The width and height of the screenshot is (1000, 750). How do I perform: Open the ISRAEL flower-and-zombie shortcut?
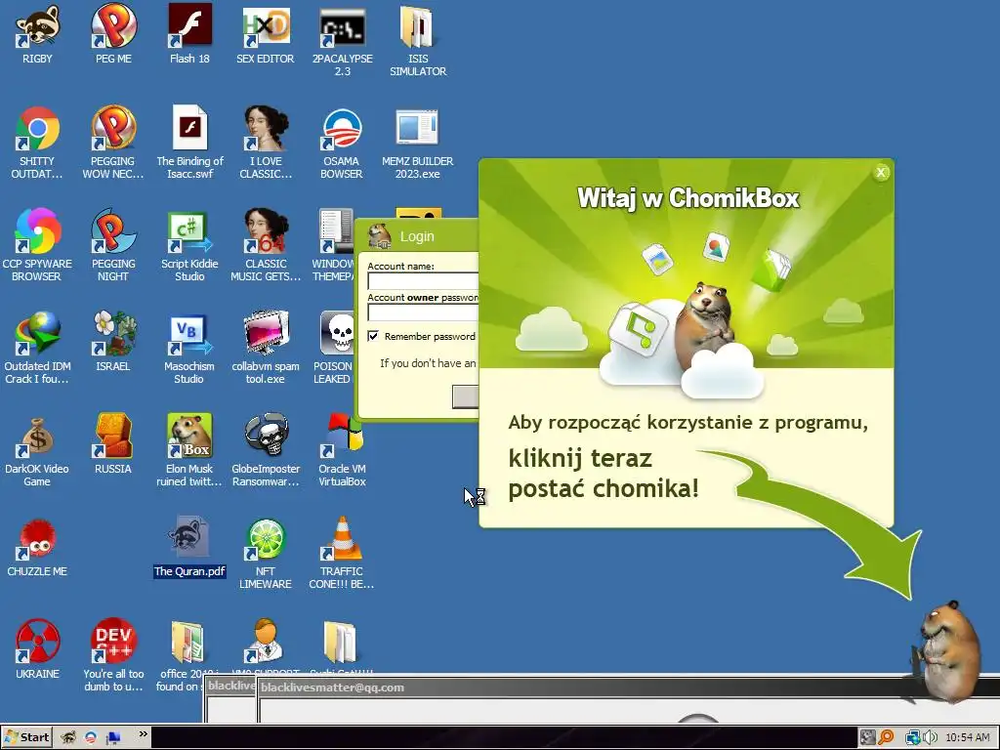[113, 333]
